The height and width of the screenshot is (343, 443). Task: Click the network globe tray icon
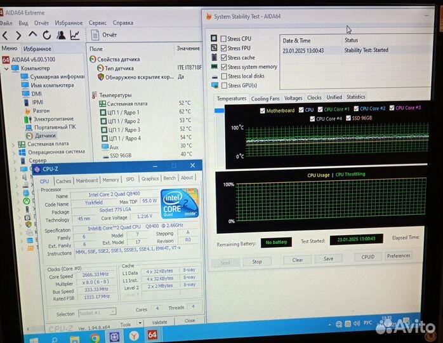[x=339, y=325]
